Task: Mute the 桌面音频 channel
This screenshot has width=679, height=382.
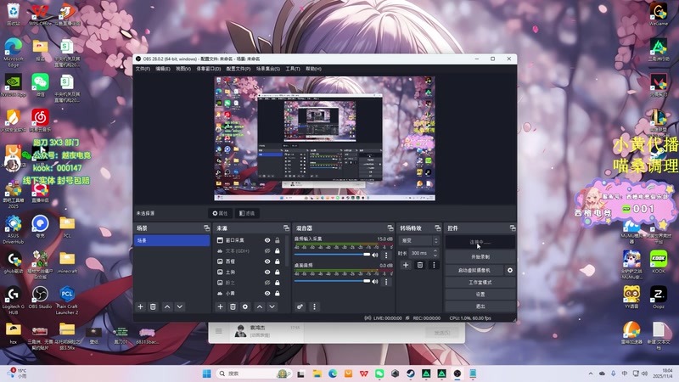Action: [x=375, y=282]
